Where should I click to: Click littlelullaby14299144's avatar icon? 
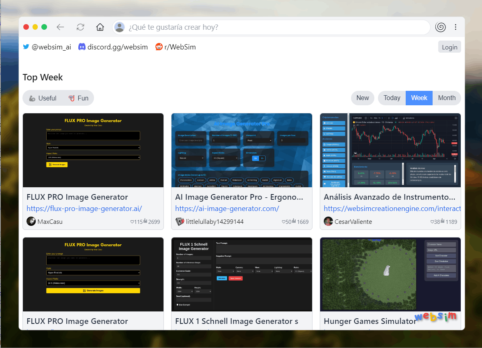[x=180, y=221]
